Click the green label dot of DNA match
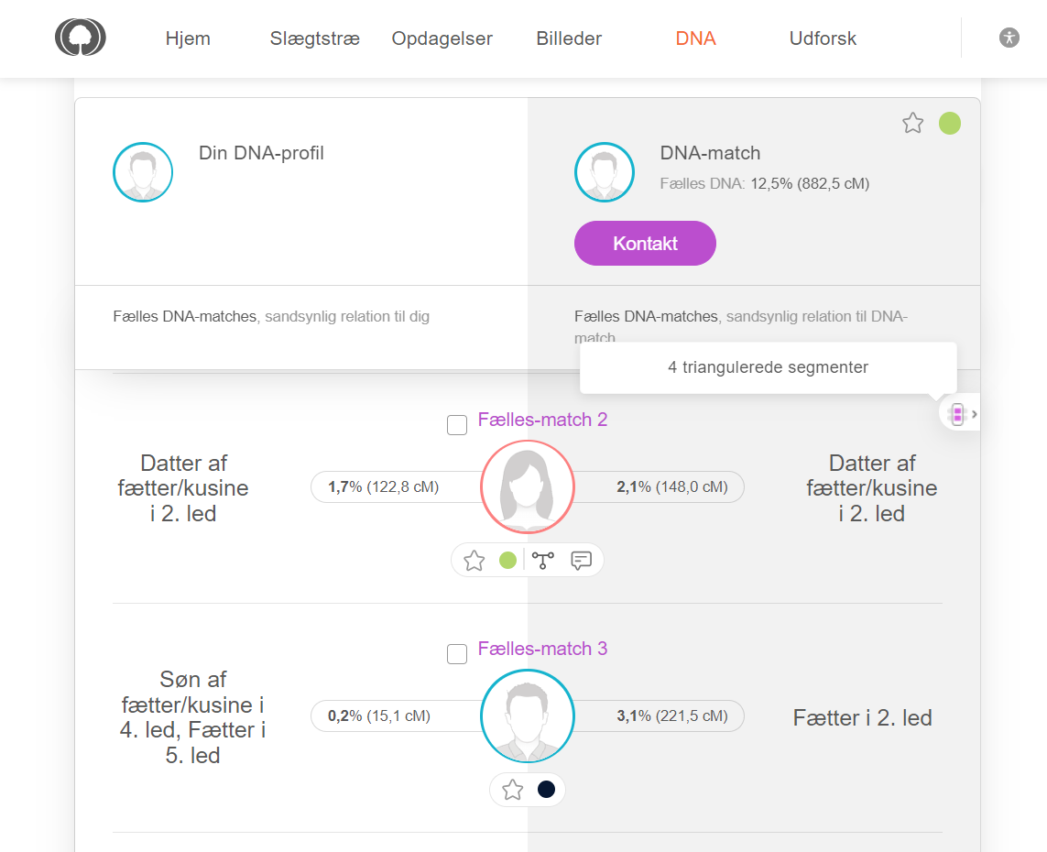The height and width of the screenshot is (852, 1047). click(x=950, y=123)
